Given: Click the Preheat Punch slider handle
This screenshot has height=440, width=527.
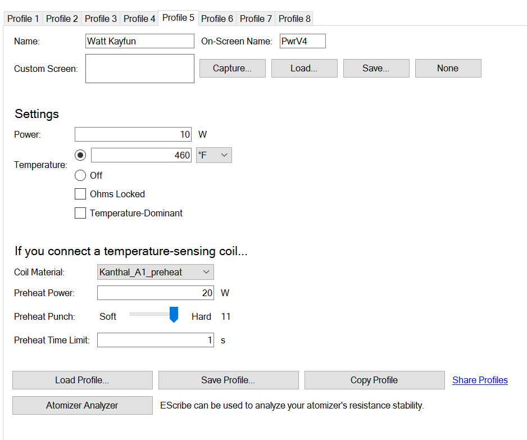Looking at the screenshot, I should click(x=174, y=315).
